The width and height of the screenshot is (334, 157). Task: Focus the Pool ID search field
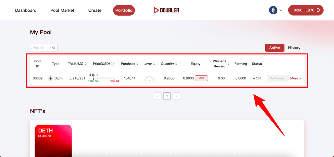[x=40, y=48]
